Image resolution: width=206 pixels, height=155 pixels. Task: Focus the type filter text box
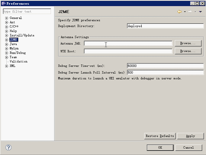click(x=27, y=11)
